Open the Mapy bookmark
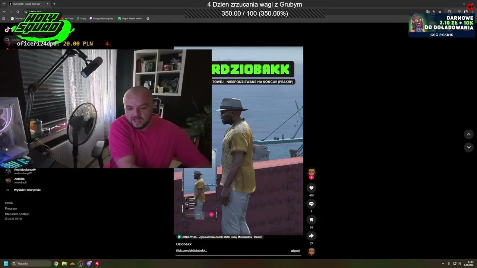477x268 pixels. (81, 19)
